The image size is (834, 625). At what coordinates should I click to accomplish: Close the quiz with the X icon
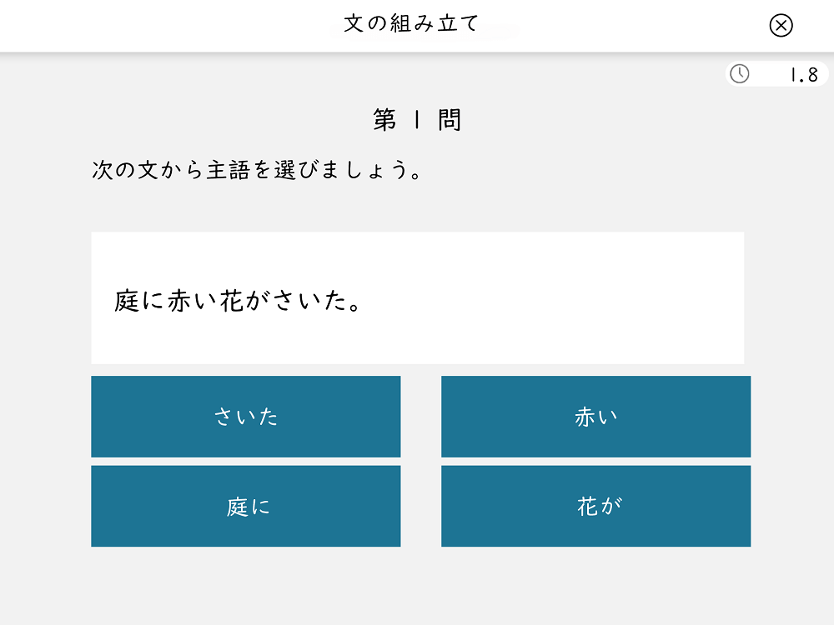[x=781, y=26]
